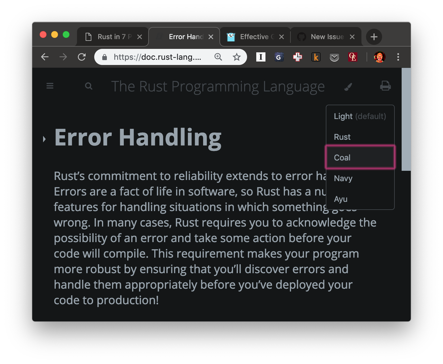Open the user profile avatar
The image size is (443, 364).
[380, 57]
